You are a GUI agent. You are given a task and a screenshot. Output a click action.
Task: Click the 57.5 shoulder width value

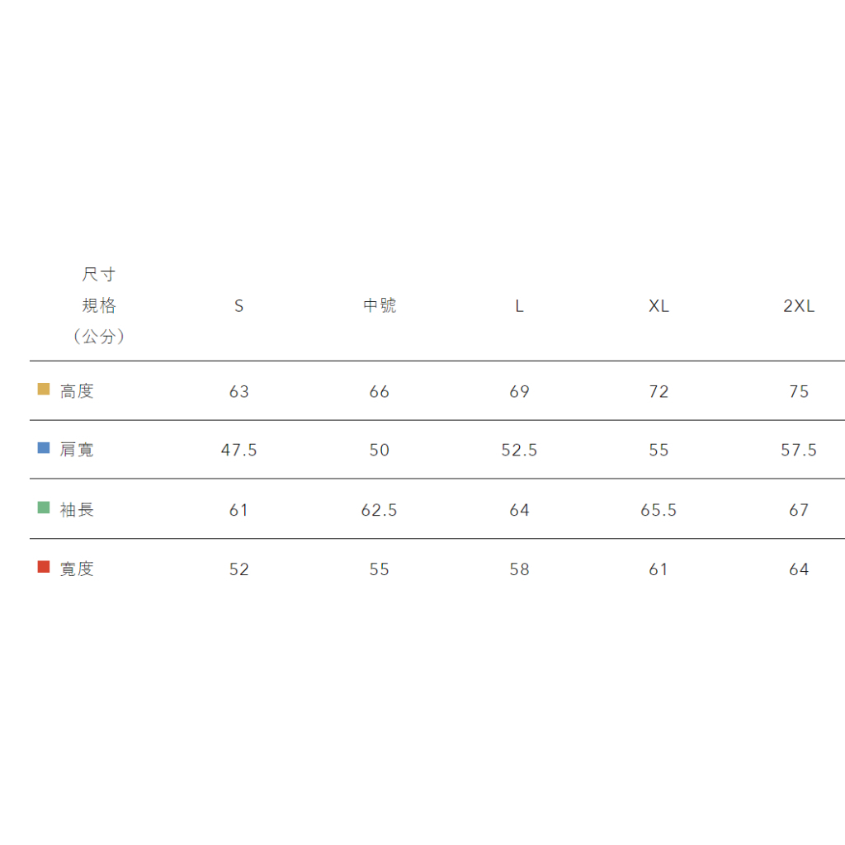[x=799, y=450]
